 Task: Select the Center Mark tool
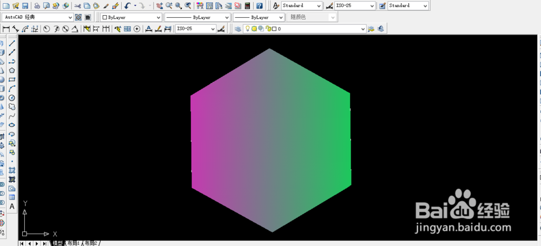pos(137,29)
